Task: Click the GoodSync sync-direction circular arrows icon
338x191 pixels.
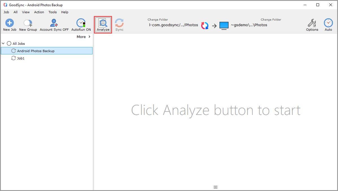Action: click(205, 26)
